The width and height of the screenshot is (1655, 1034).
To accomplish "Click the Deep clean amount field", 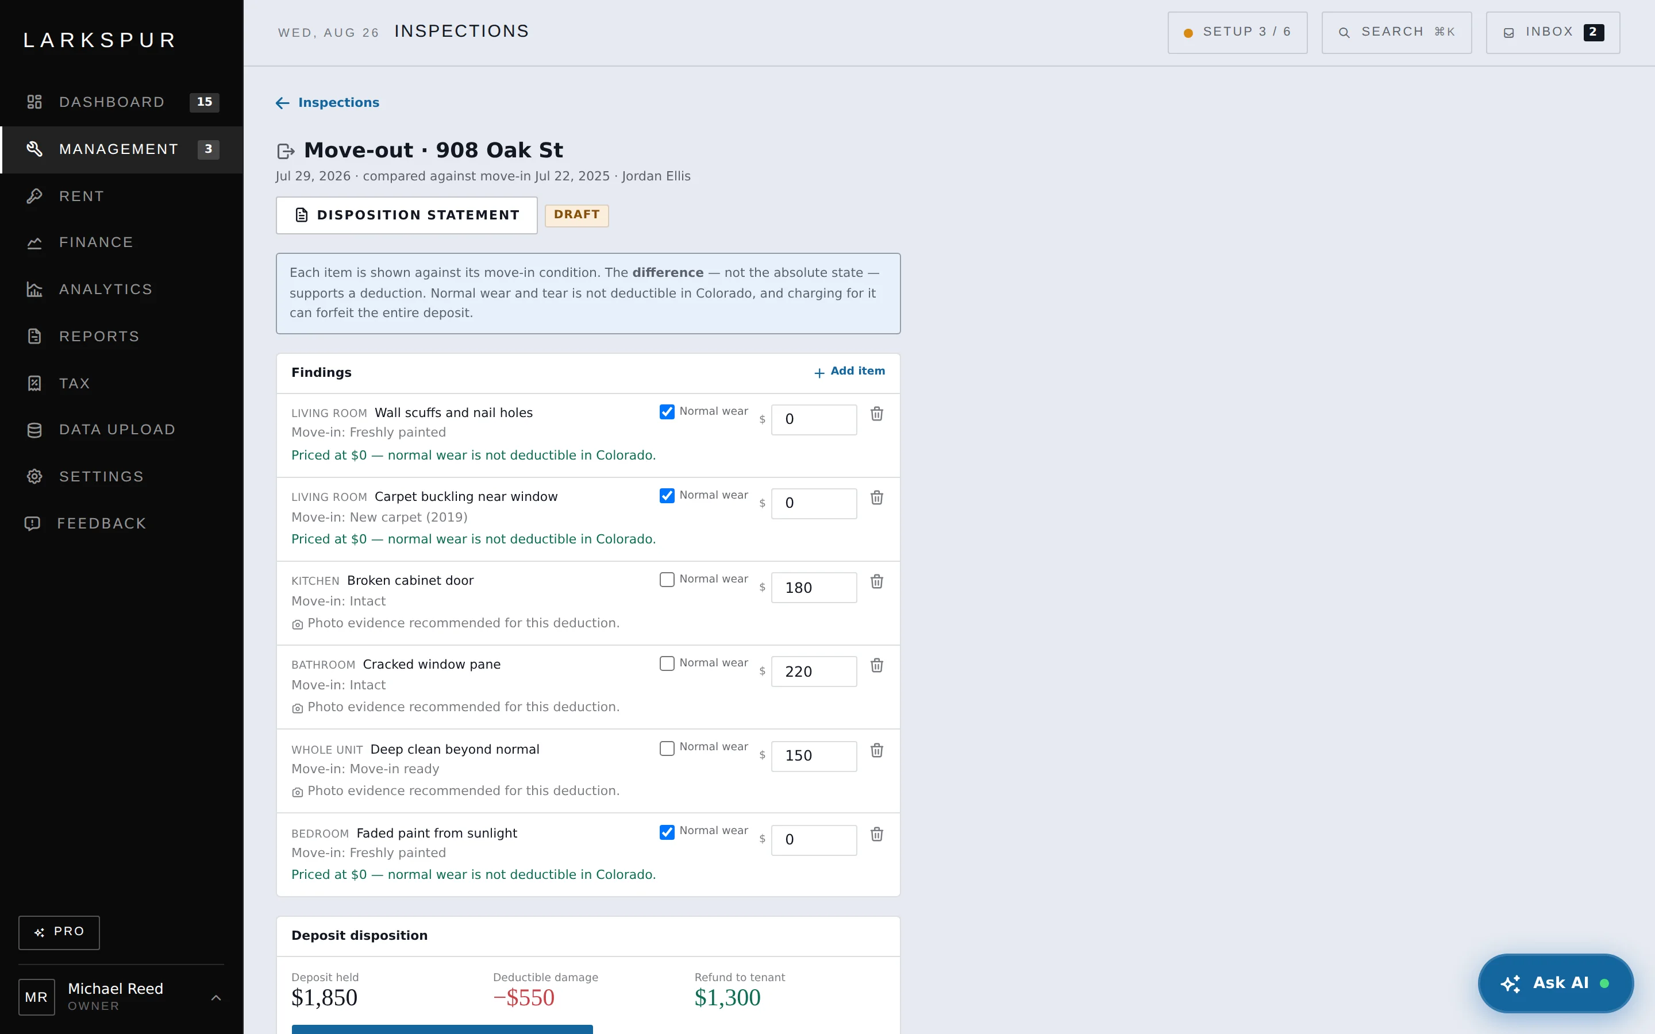I will [x=814, y=757].
